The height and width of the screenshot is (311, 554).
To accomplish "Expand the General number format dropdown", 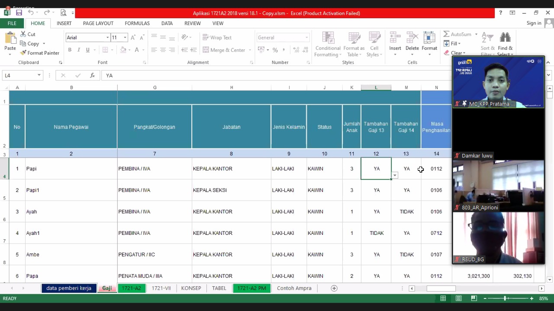I will tap(307, 38).
